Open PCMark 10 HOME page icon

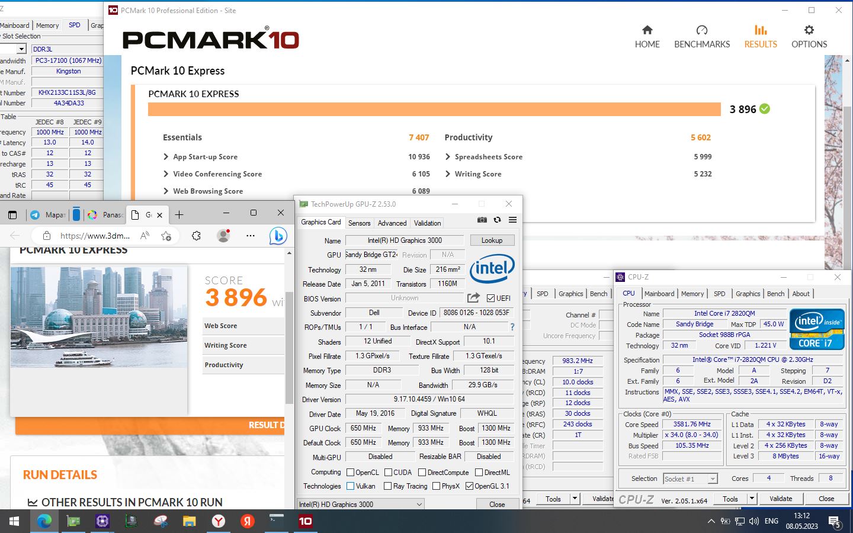pyautogui.click(x=647, y=30)
